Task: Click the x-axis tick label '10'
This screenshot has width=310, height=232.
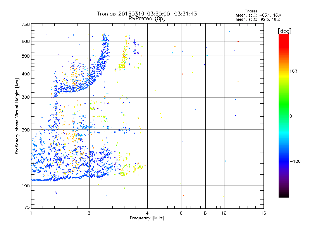Action: coord(224,213)
